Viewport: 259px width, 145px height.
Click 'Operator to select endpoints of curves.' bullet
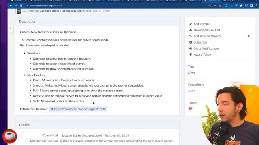59,64
